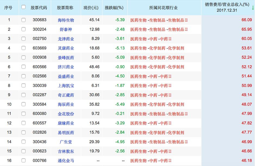Sort by 现价(元) column header
The height and width of the screenshot is (166, 255).
(91, 8)
